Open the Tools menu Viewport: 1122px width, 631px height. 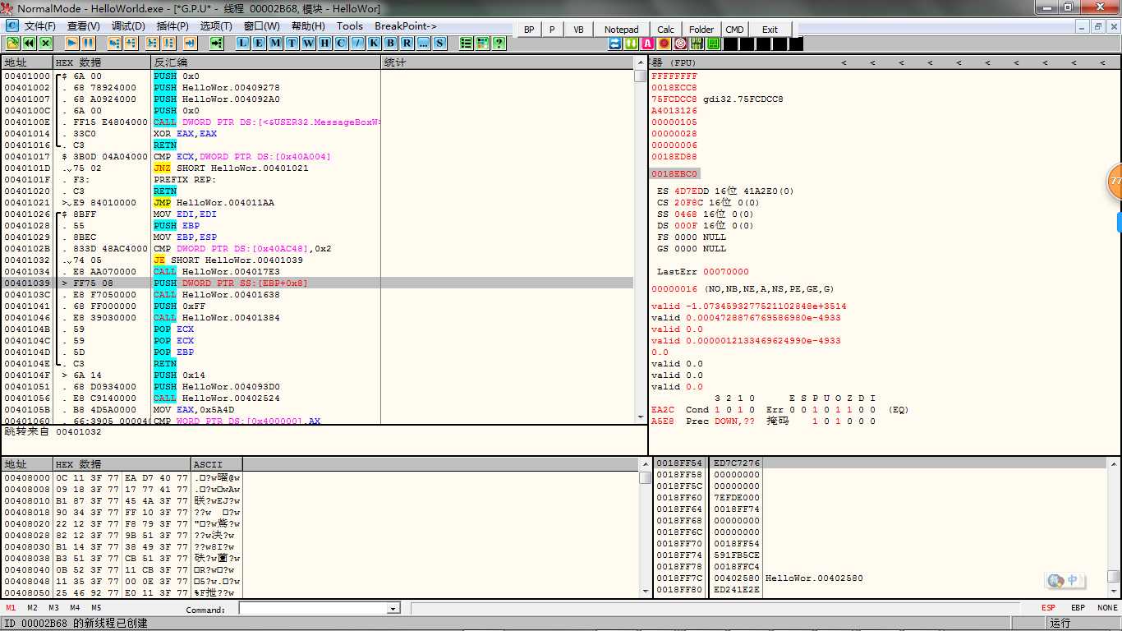(350, 26)
